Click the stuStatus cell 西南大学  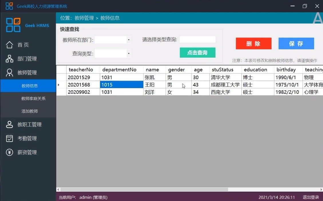pos(225,92)
